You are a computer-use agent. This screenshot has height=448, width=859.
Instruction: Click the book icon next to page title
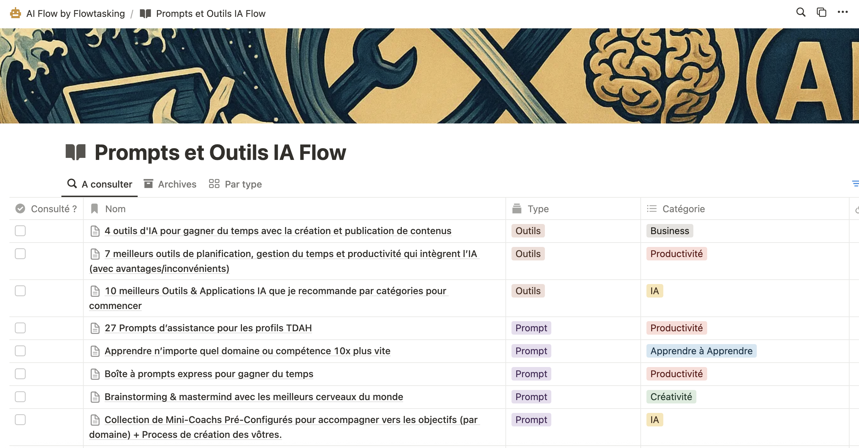[x=76, y=152]
